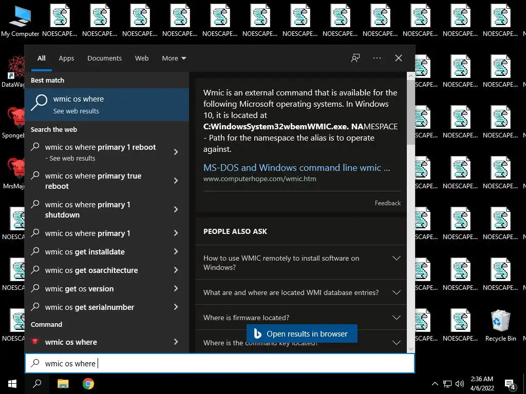Click Open results in browser button
Viewport: 526px width, 394px height.
click(x=302, y=333)
